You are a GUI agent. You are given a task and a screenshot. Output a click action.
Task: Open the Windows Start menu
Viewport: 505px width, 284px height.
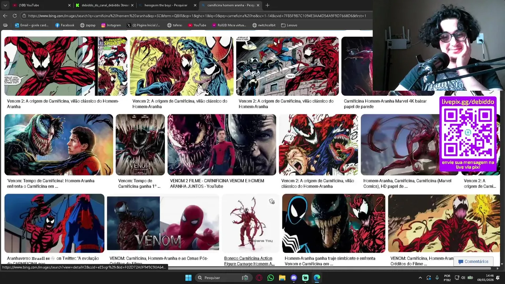pyautogui.click(x=188, y=278)
